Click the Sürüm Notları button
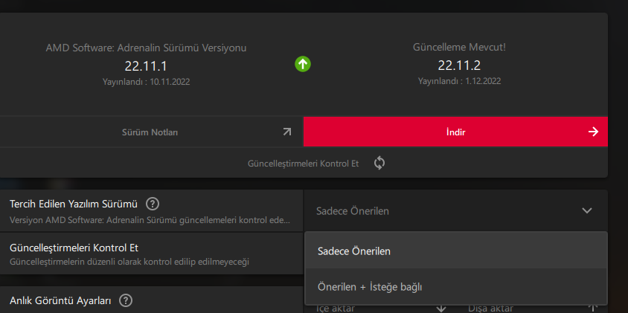The image size is (628, 313). point(151,132)
